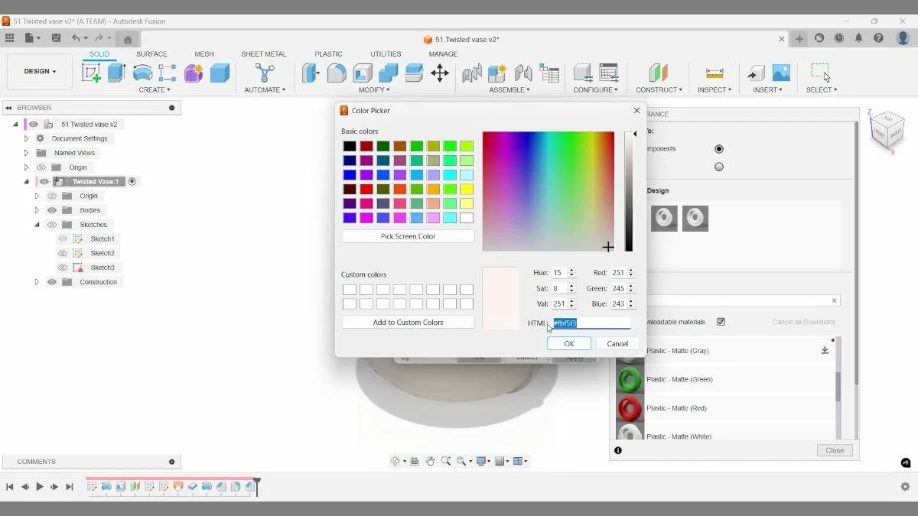Open the MANAGE ribbon tab
This screenshot has height=516, width=918.
(x=442, y=54)
